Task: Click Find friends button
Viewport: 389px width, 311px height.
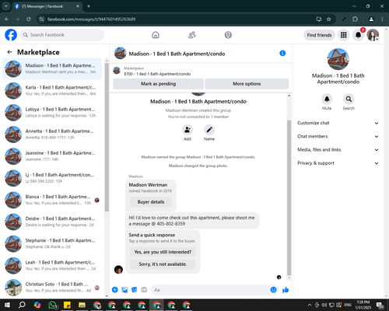Action: point(319,35)
